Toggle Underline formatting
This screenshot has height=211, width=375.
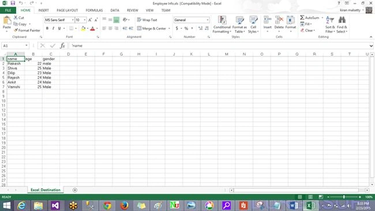pyautogui.click(x=59, y=28)
